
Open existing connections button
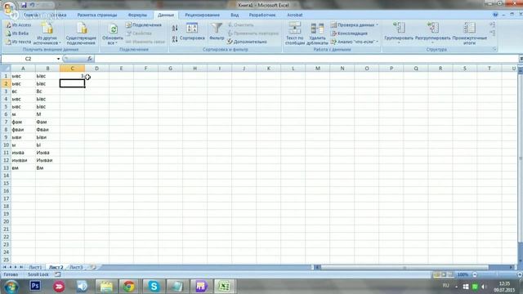coord(81,33)
